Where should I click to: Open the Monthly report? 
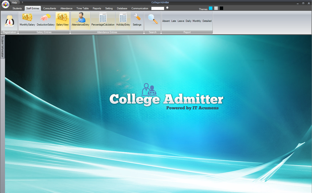point(197,21)
